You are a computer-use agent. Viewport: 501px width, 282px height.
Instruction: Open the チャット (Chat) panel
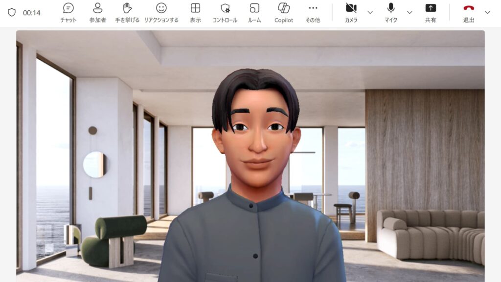pyautogui.click(x=68, y=13)
